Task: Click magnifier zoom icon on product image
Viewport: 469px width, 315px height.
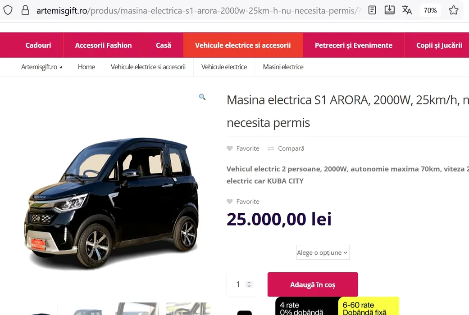Action: pyautogui.click(x=202, y=97)
